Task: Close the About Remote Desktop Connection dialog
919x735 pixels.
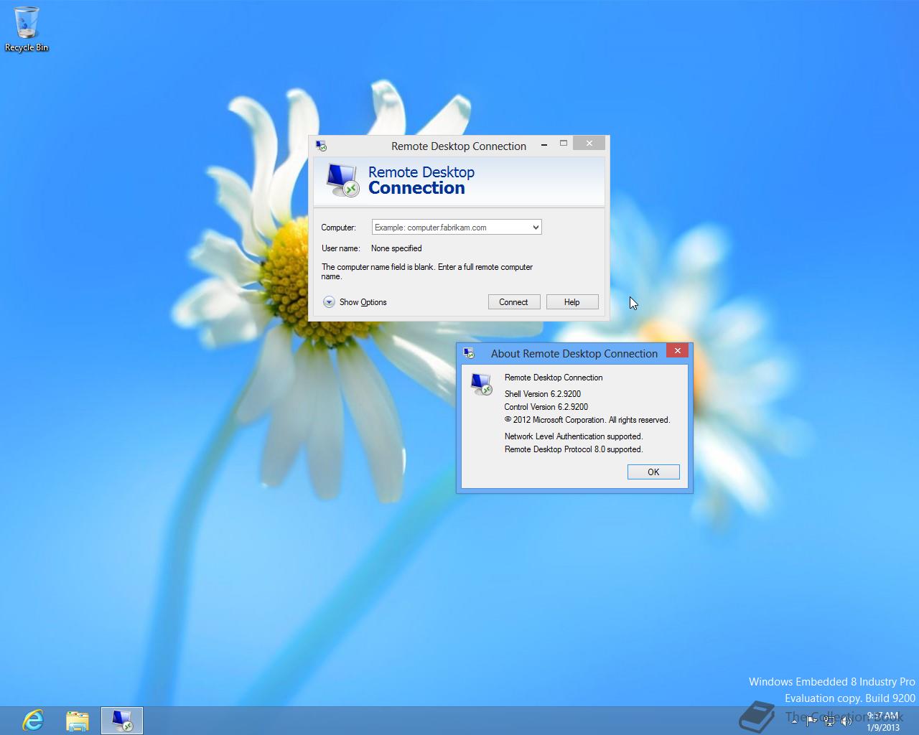Action: point(677,350)
